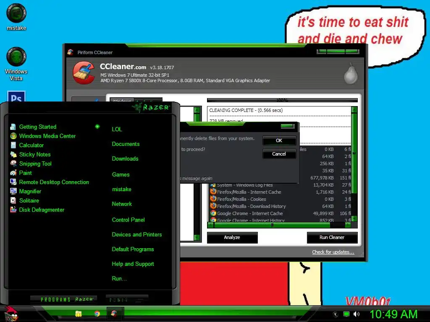
Task: Click the cleaner options list scroll down arrow
Action: [197, 237]
